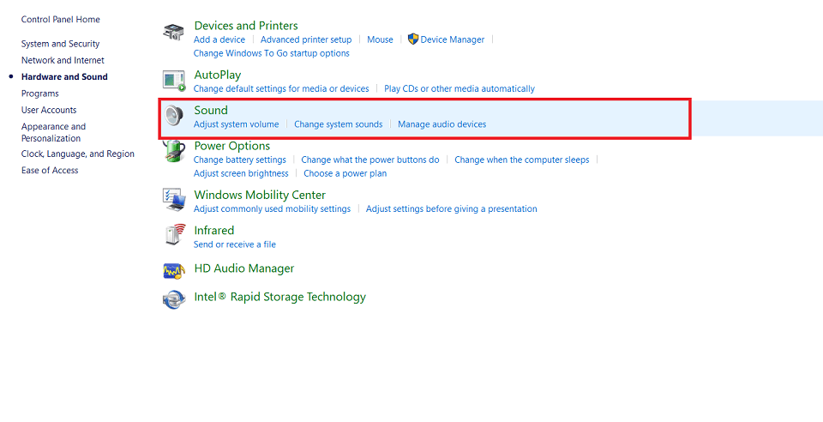The image size is (823, 422).
Task: Click Change battery settings
Action: pyautogui.click(x=240, y=160)
